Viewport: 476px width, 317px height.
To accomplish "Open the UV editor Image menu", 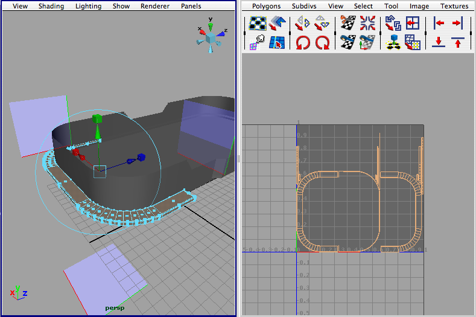I will point(419,6).
